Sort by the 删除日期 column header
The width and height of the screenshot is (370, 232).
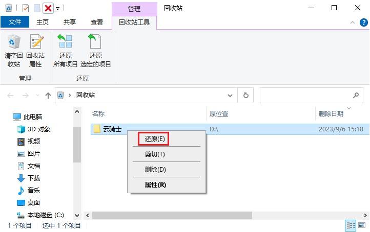click(331, 114)
